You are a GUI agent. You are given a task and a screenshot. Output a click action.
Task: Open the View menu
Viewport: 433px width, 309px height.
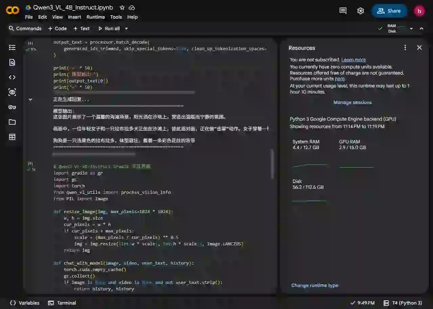tap(58, 17)
